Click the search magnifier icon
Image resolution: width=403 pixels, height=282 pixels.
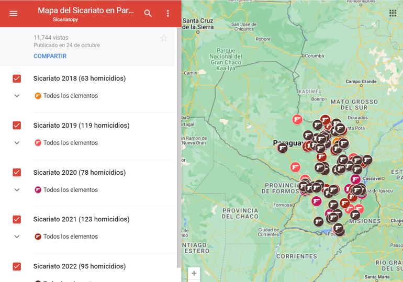(148, 14)
